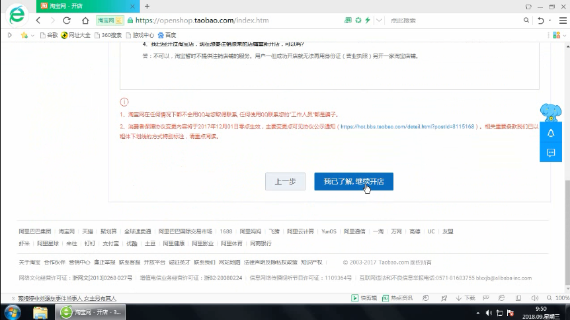Click the 100% zoom level control
Screen dimensions: 570x320
coord(558,298)
